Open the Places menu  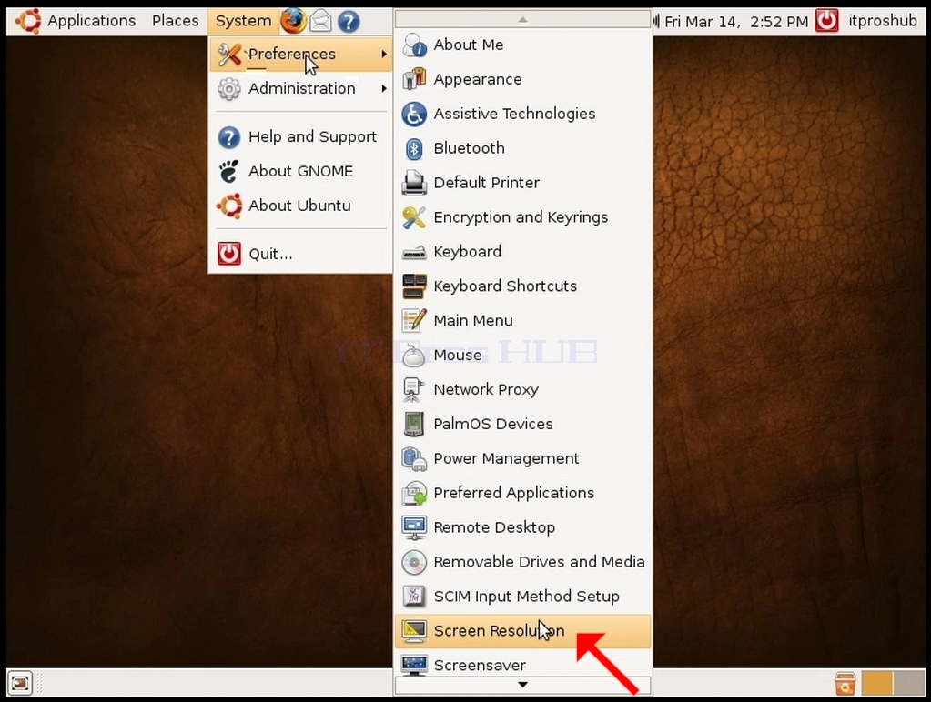coord(175,21)
